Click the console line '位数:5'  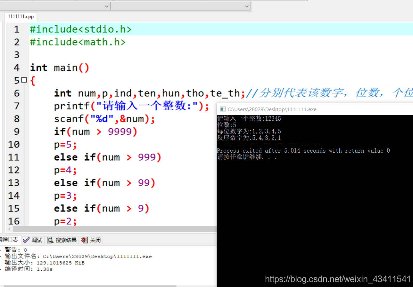tap(227, 125)
